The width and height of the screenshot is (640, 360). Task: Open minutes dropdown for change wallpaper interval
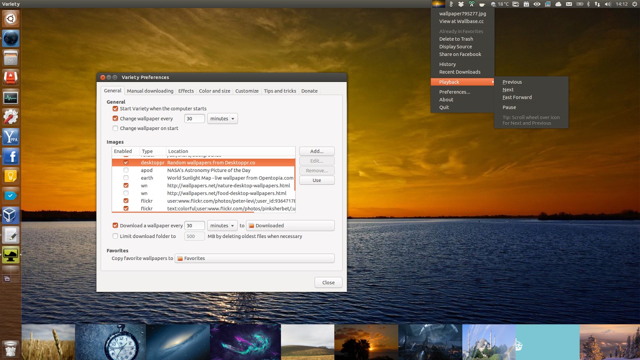click(222, 119)
